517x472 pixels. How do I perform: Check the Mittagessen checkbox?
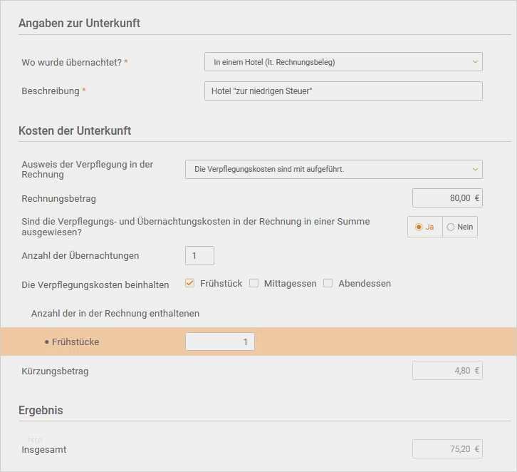point(254,283)
